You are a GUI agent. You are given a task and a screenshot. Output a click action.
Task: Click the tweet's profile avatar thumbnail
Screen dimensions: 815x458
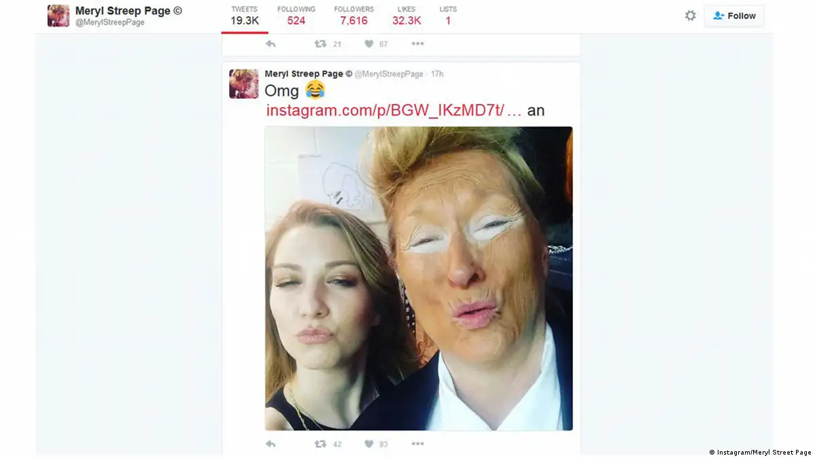click(244, 84)
